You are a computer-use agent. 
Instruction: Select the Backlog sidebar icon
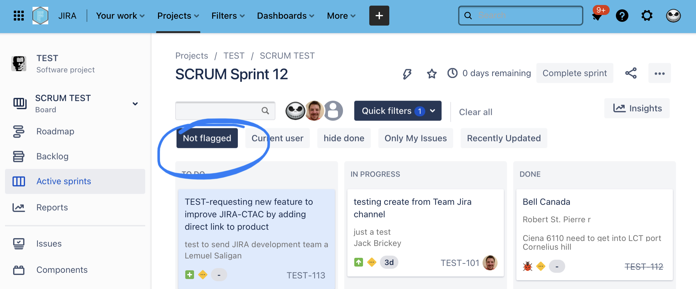(19, 156)
